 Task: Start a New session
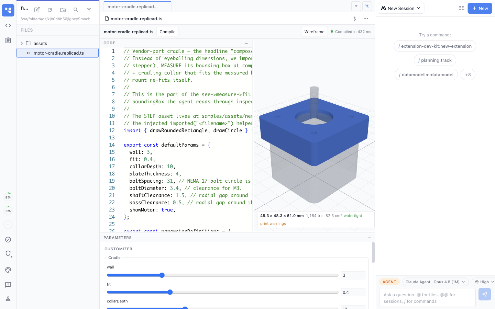click(x=480, y=8)
